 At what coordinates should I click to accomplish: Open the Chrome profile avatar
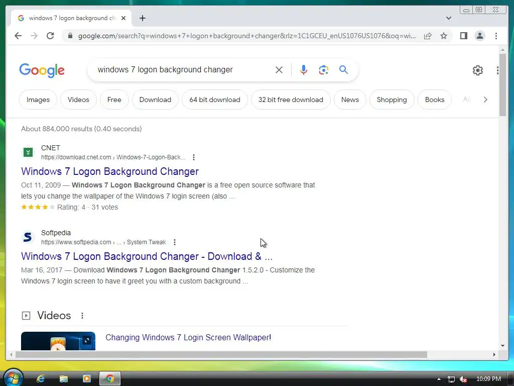[x=479, y=36]
